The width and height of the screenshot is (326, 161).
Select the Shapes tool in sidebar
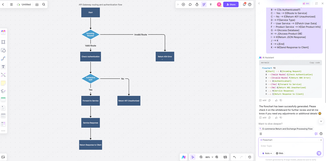pyautogui.click(x=3, y=50)
